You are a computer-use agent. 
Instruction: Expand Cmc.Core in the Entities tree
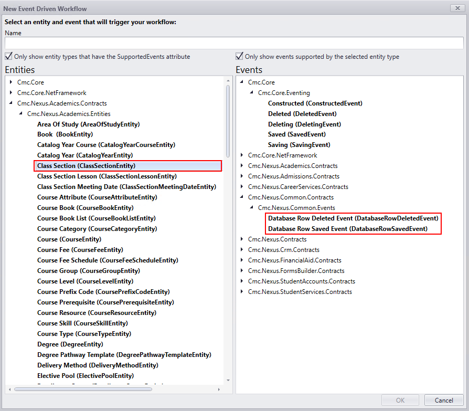click(10, 82)
